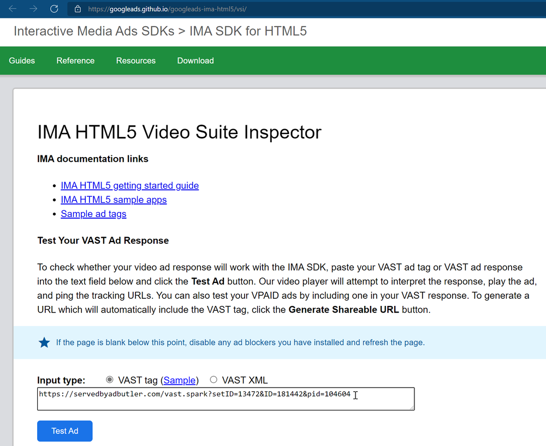This screenshot has width=546, height=446.
Task: Click the browser back arrow
Action: coord(13,9)
